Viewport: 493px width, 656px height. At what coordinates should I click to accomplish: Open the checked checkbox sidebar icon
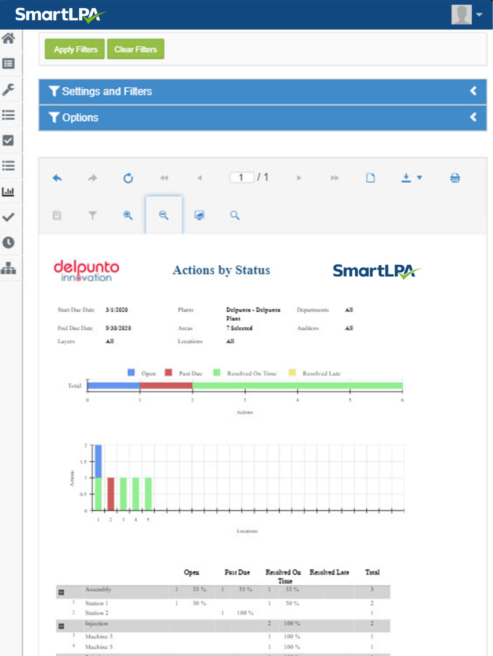pyautogui.click(x=8, y=140)
